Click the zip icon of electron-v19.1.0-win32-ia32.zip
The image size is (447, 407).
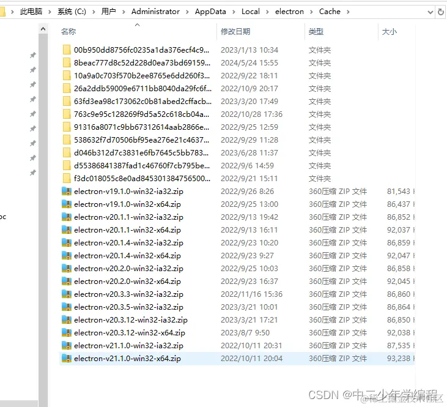tap(67, 191)
